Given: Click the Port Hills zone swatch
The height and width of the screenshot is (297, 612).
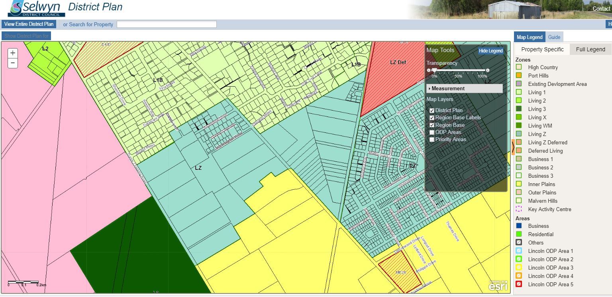Looking at the screenshot, I should click(x=519, y=76).
